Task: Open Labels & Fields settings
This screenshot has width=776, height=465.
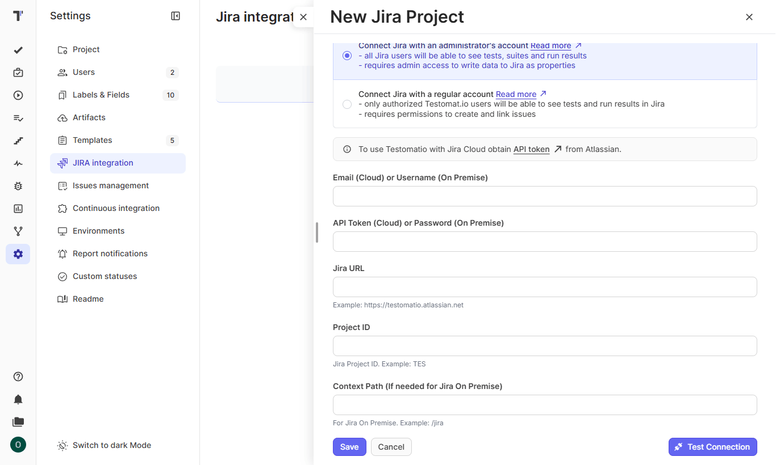Action: [x=118, y=95]
